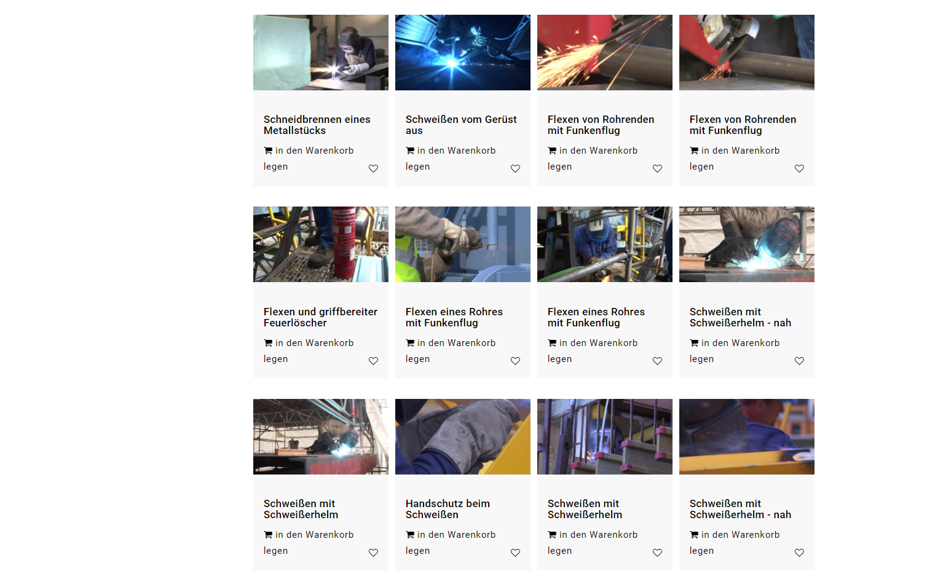The width and height of the screenshot is (935, 587).
Task: Add 'Schweißen vom Gerüst aus' to Warenkorb
Action: click(451, 159)
